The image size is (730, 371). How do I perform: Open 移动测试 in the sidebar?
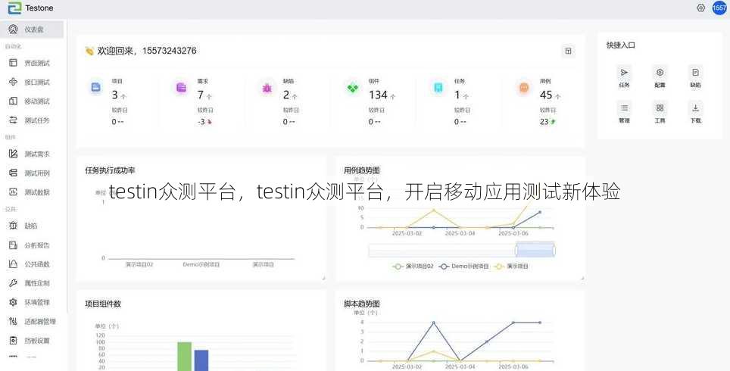point(32,101)
